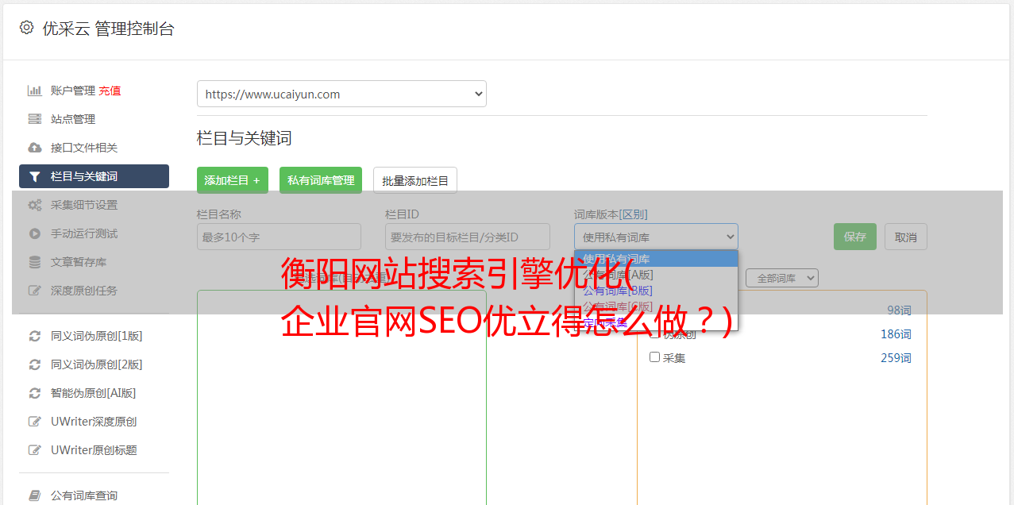Click the 取消 button
This screenshot has height=505, width=1014.
906,237
